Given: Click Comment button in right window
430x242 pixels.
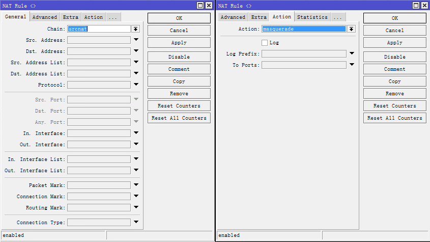Looking at the screenshot, I should [x=394, y=69].
